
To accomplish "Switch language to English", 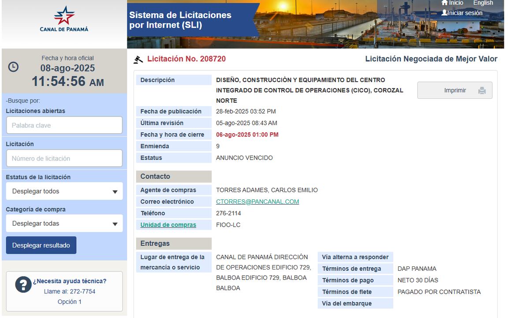I will 483,3.
